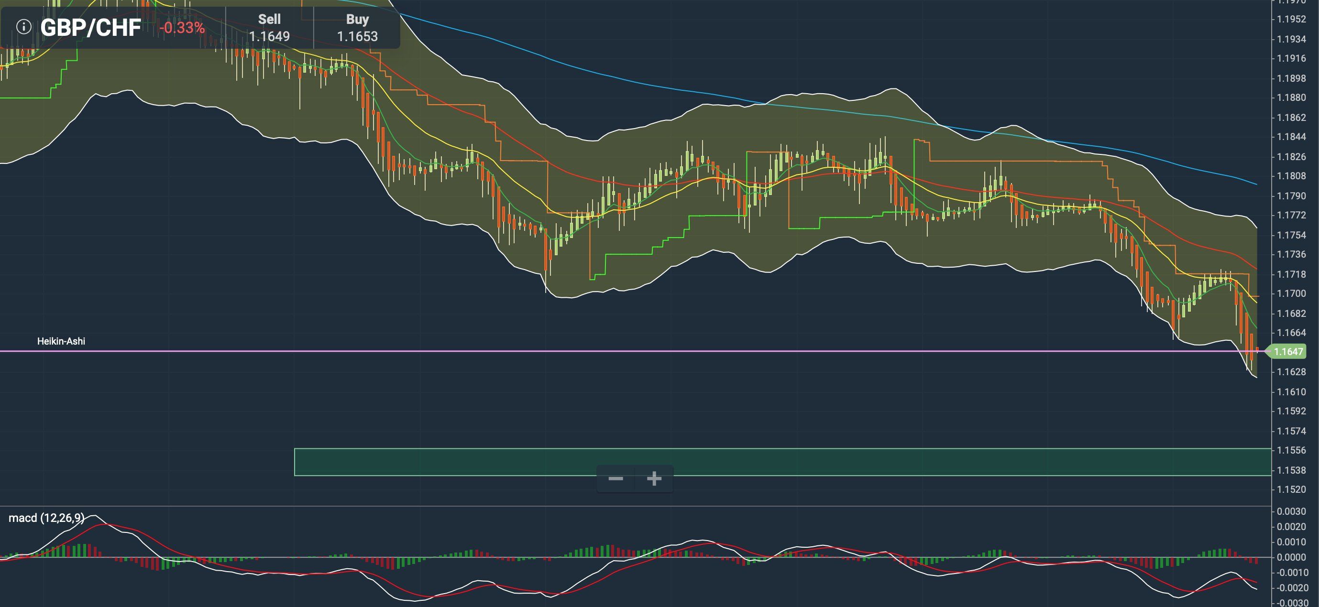Click the -0.33% change value
Viewport: 1319px width, 607px height.
click(x=182, y=28)
